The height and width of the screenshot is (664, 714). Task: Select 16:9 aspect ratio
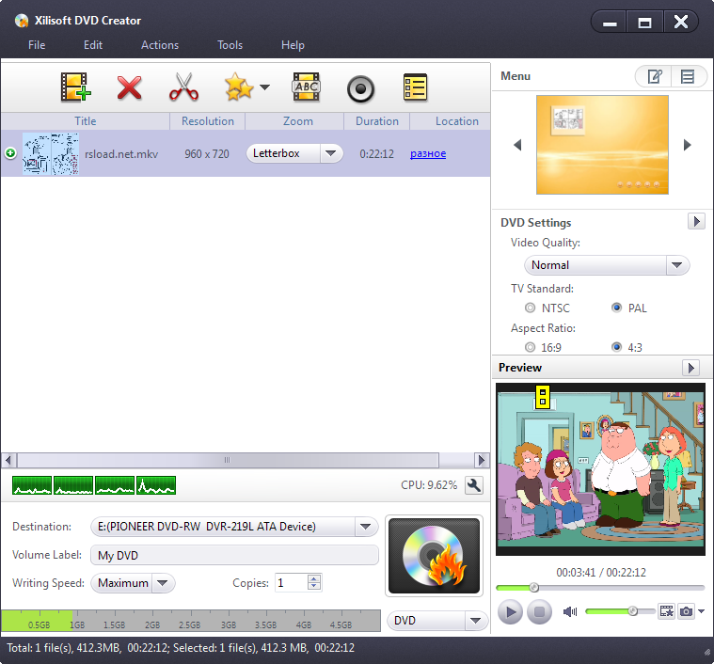point(530,347)
